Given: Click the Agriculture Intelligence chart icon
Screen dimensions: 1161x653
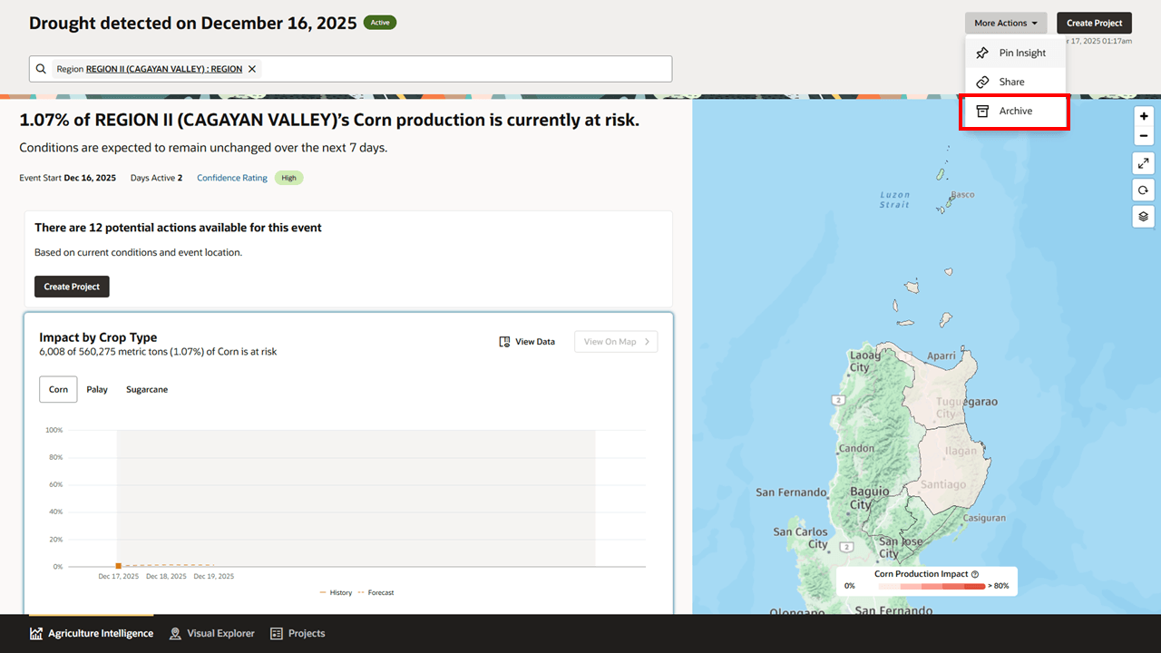Looking at the screenshot, I should pos(36,633).
